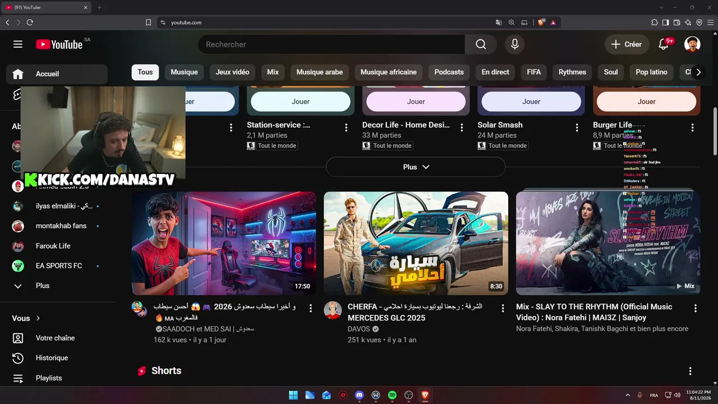Image resolution: width=718 pixels, height=404 pixels.
Task: Show more category chips with the arrow
Action: coord(698,72)
